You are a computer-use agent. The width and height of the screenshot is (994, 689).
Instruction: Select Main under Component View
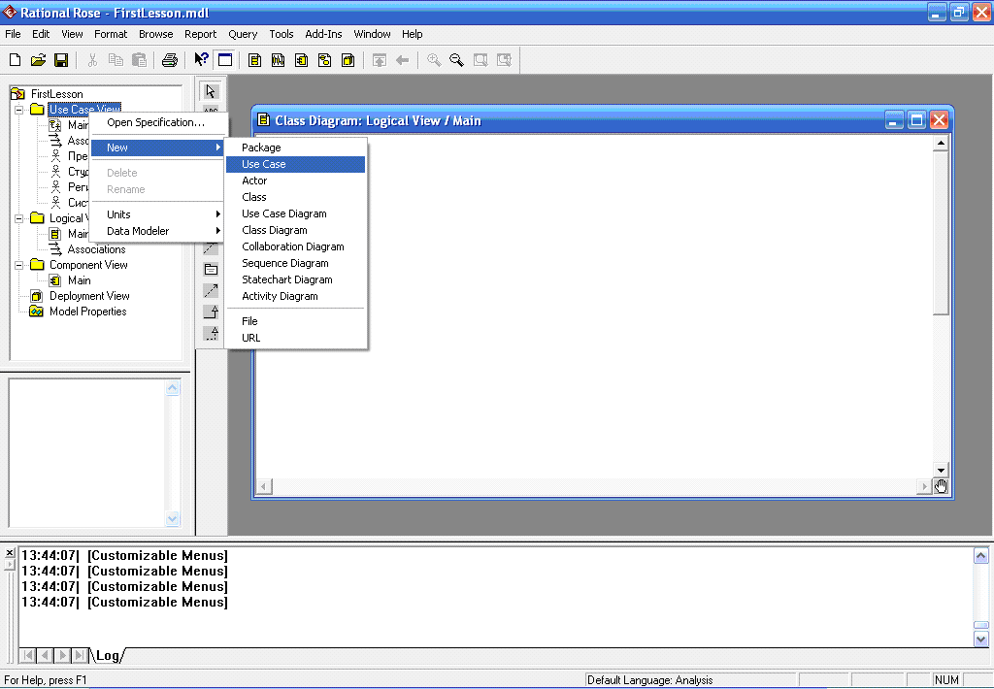pos(80,280)
